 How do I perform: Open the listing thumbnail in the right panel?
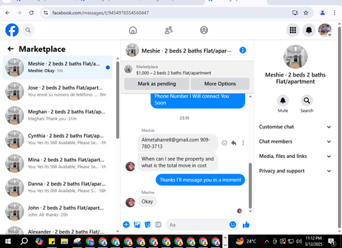click(x=295, y=57)
